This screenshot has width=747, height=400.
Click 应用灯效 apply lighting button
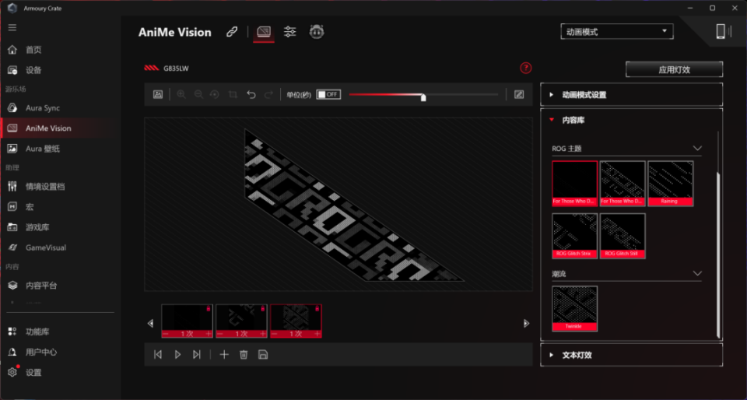(674, 69)
